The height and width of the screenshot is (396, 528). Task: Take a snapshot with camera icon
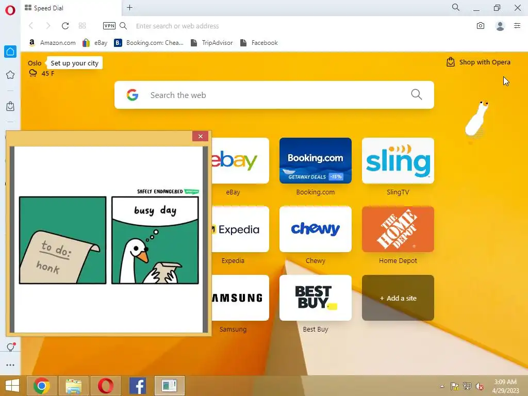[481, 26]
